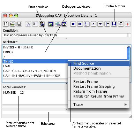Viewport: 134px width, 131px height.
Task: Open the Trace submenu
Action: click(99, 105)
